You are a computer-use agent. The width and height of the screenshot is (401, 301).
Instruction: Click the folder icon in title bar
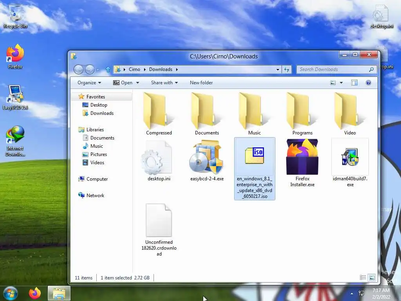(x=74, y=56)
